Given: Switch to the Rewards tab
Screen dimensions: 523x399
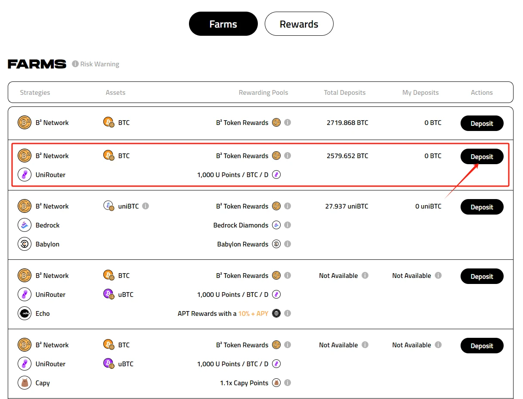Looking at the screenshot, I should (299, 24).
